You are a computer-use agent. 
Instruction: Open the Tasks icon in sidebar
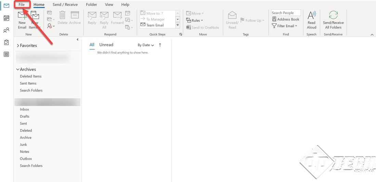click(x=6, y=42)
